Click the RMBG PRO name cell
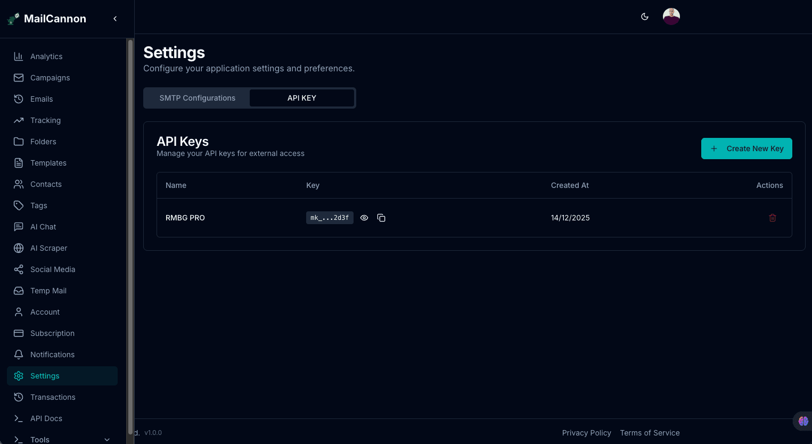The width and height of the screenshot is (812, 444). (185, 218)
